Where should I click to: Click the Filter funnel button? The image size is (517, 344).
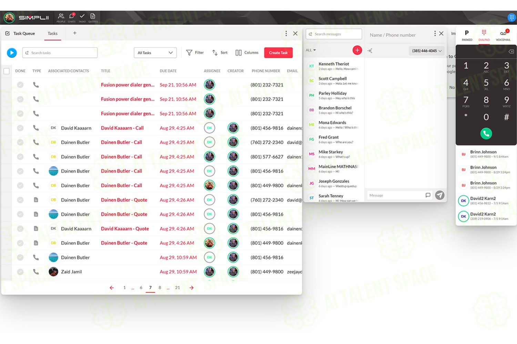point(195,53)
